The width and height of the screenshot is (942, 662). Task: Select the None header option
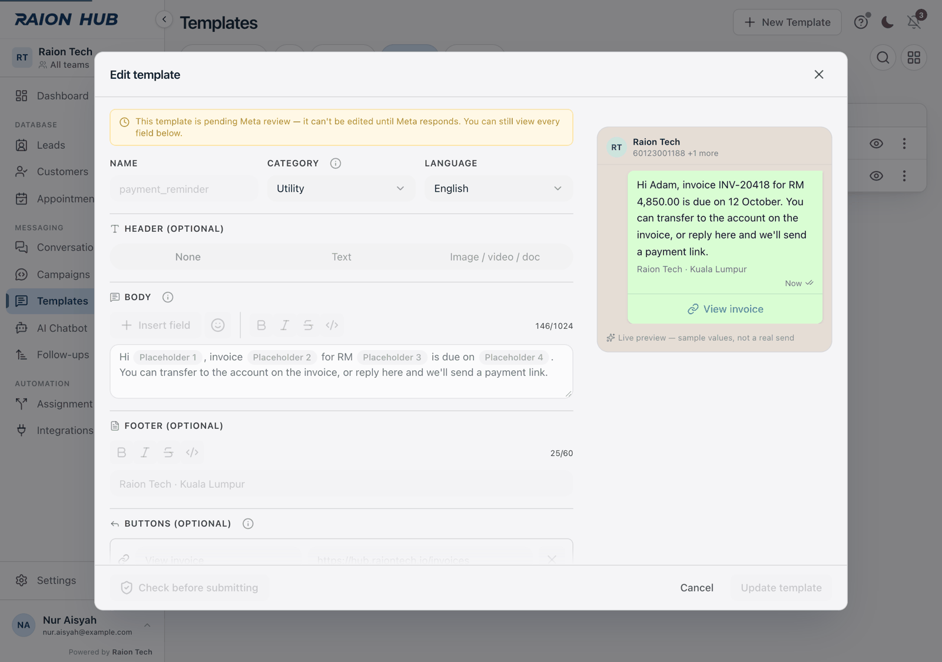tap(188, 257)
